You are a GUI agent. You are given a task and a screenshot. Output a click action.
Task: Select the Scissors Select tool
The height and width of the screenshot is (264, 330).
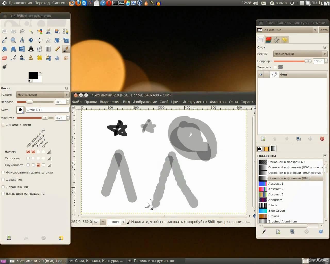point(48,31)
